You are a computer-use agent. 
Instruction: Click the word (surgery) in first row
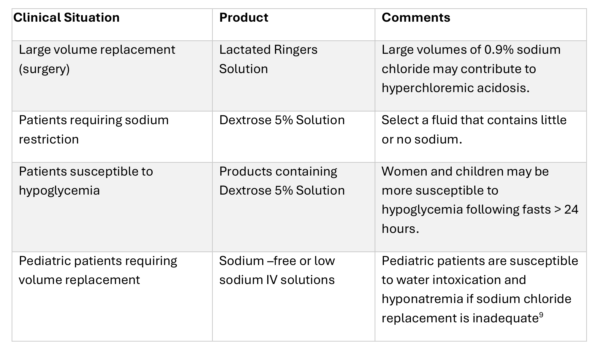(x=44, y=69)
